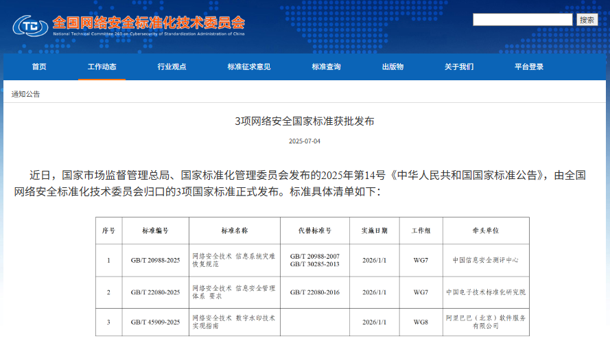Select cell GB/T 20988-2025

[x=155, y=260]
